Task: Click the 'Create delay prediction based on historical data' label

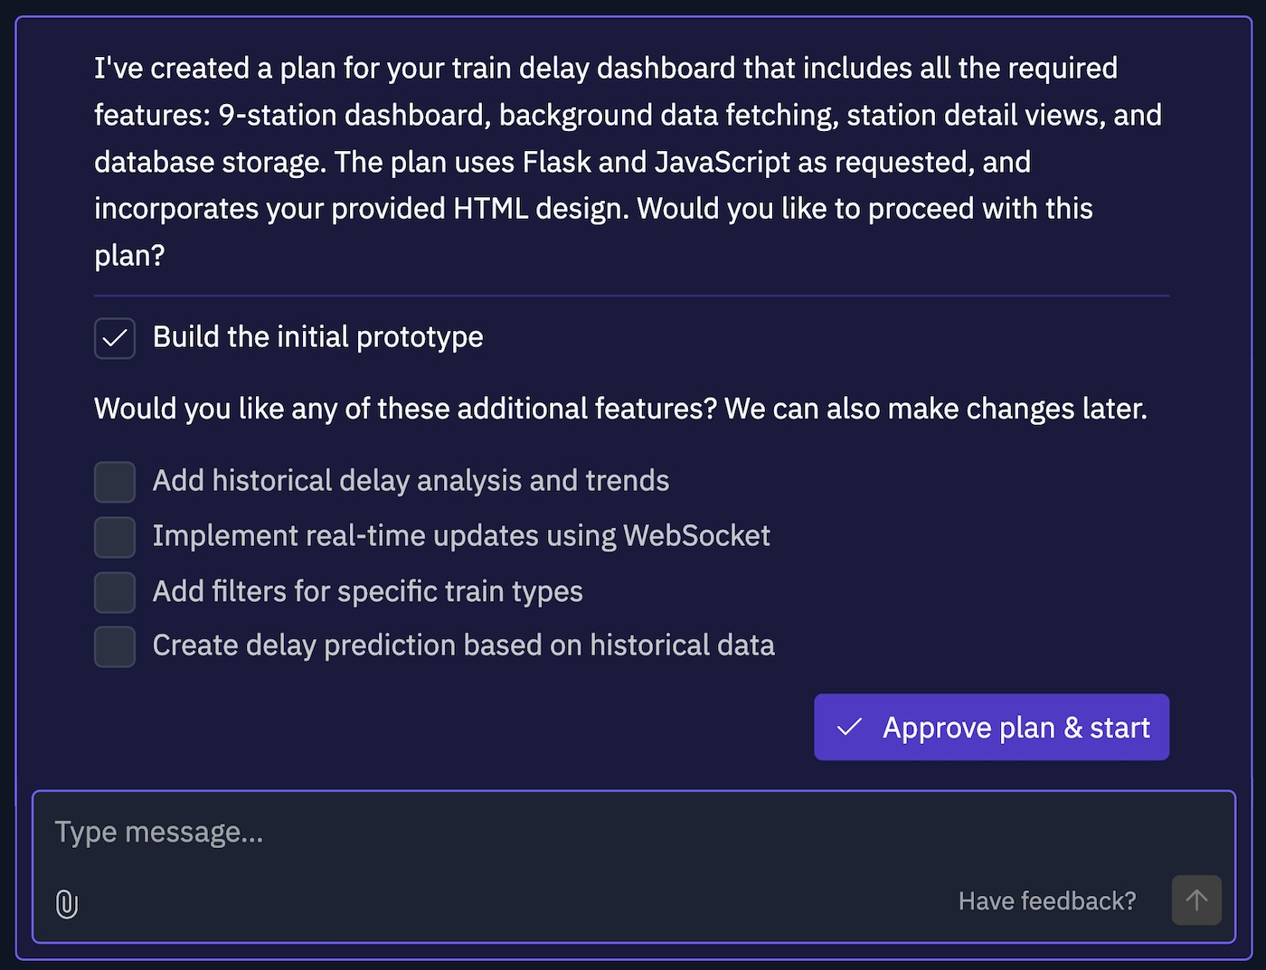Action: [x=463, y=645]
